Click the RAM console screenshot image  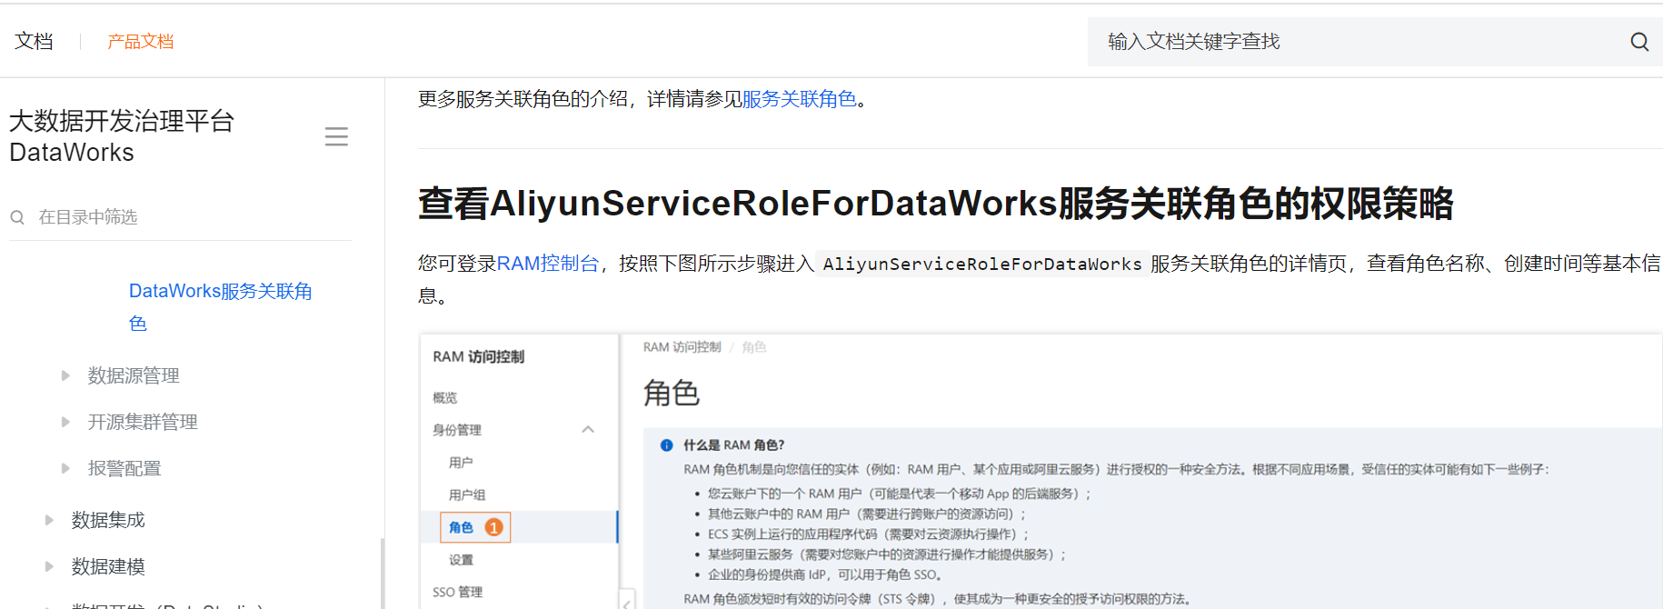pos(1041,471)
